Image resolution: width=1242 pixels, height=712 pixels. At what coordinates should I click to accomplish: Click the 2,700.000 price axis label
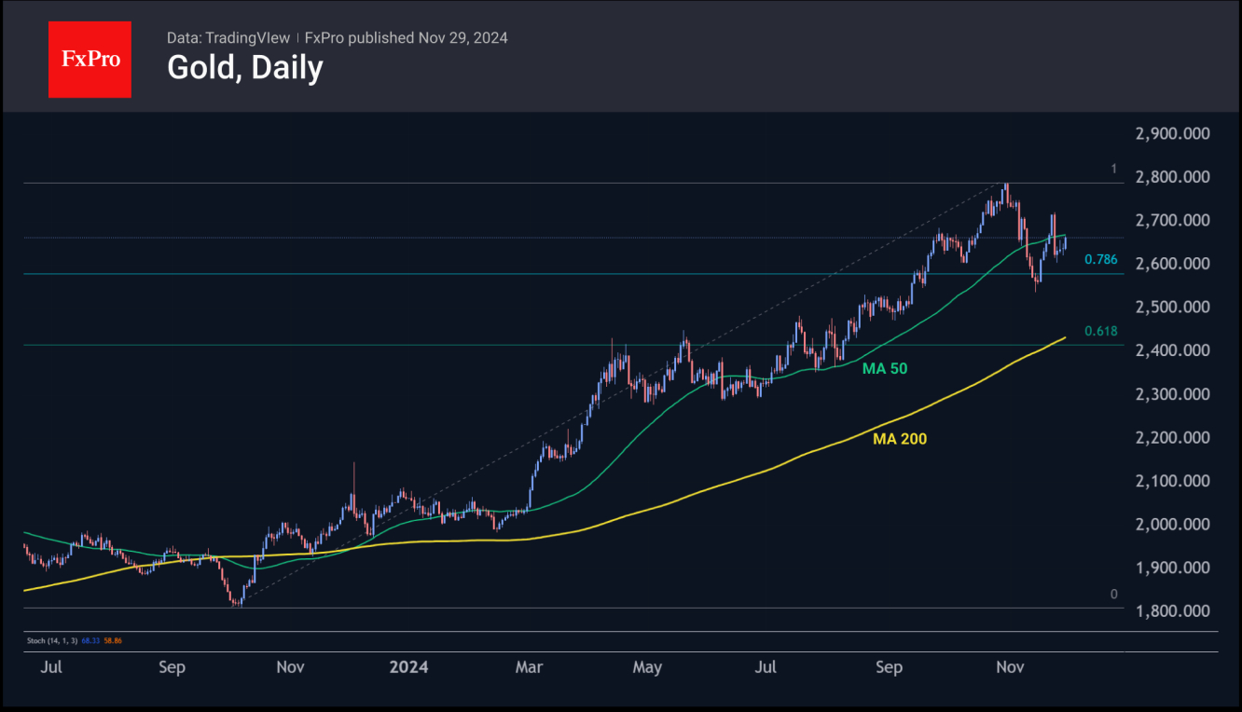tap(1173, 221)
